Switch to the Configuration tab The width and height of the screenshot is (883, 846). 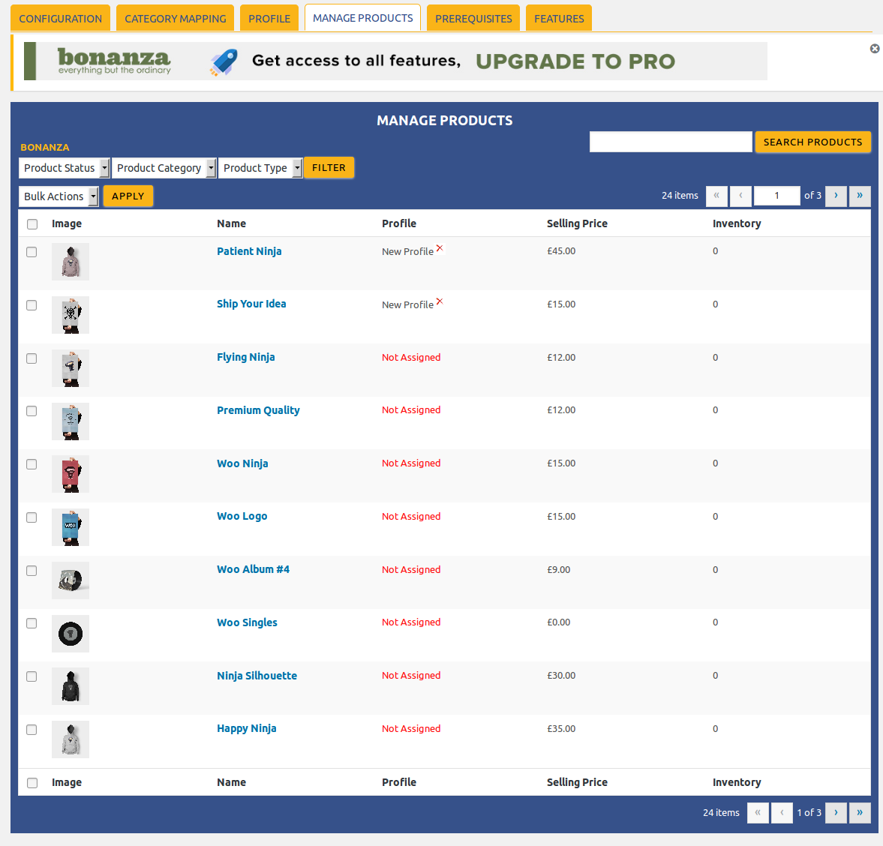click(x=60, y=19)
